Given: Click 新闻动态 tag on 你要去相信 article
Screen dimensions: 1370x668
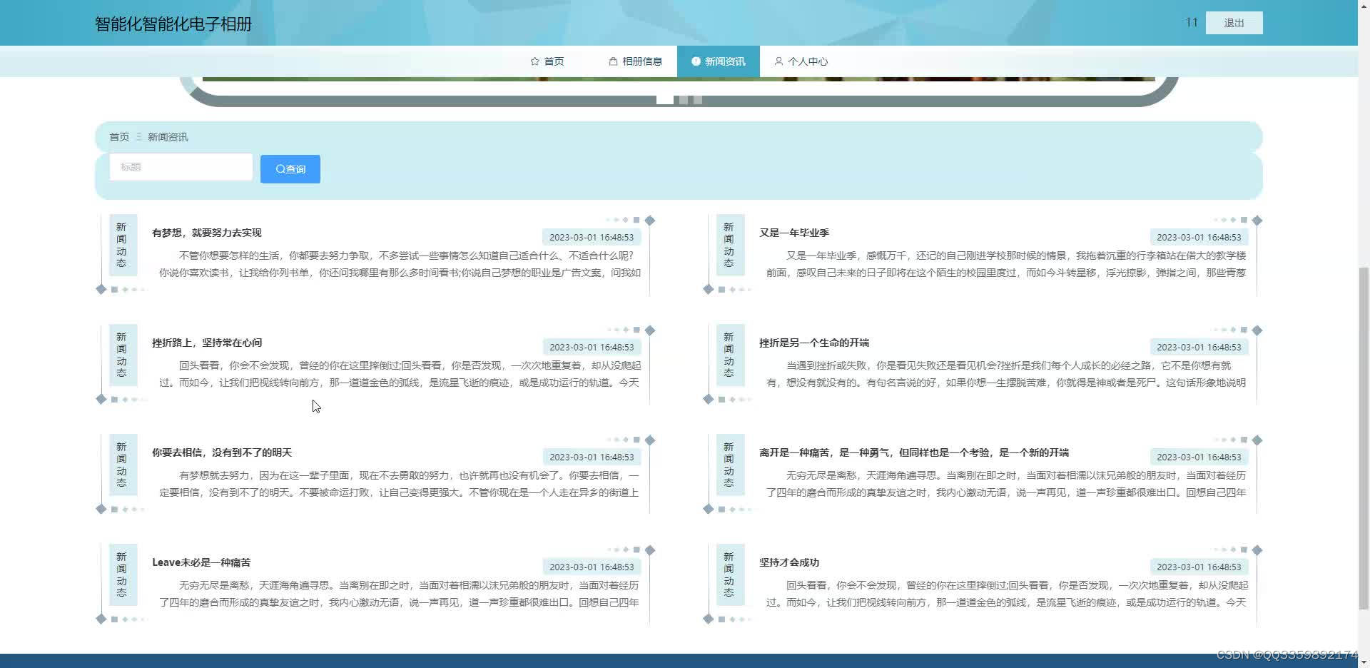Looking at the screenshot, I should (122, 465).
